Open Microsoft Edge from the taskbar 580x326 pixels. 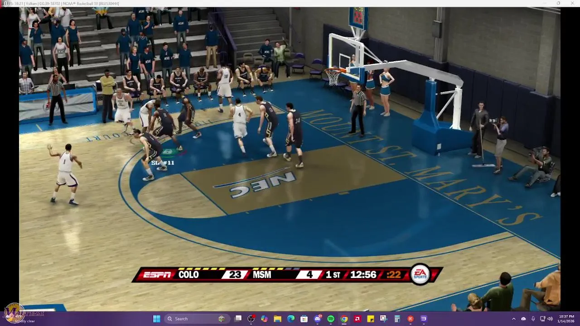(x=290, y=319)
